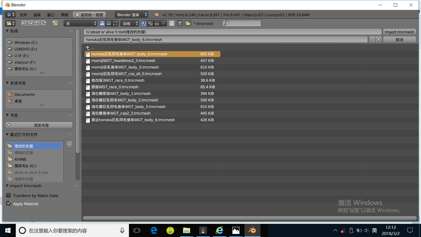Click the Import tmcmesh button
The height and width of the screenshot is (237, 421).
coord(399,32)
